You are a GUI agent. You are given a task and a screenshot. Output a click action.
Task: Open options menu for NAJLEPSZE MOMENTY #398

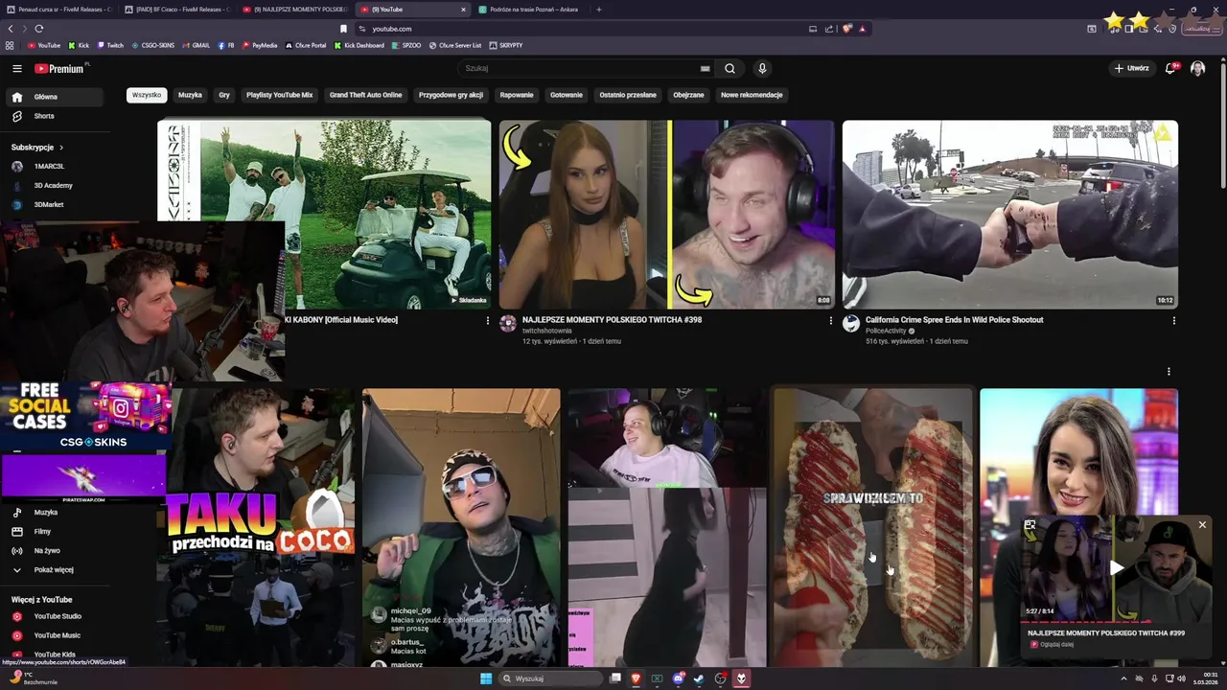pyautogui.click(x=830, y=321)
